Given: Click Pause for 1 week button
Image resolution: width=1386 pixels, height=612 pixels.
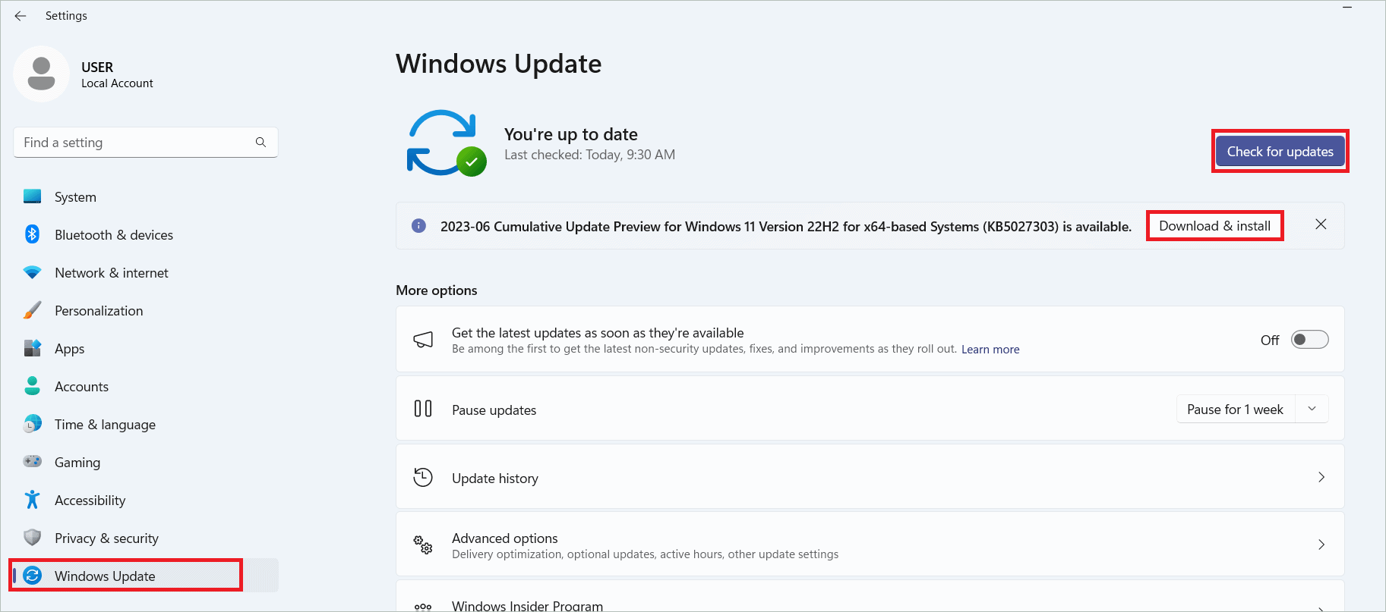Looking at the screenshot, I should coord(1236,409).
